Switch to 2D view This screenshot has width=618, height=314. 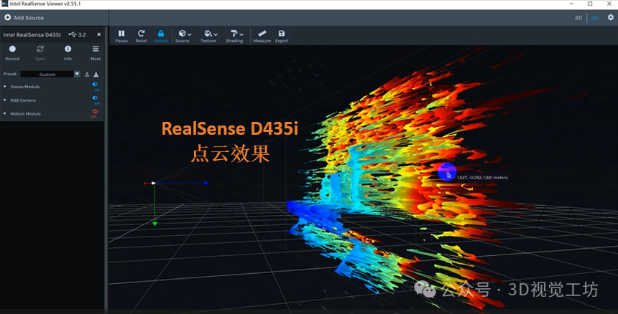pos(578,18)
